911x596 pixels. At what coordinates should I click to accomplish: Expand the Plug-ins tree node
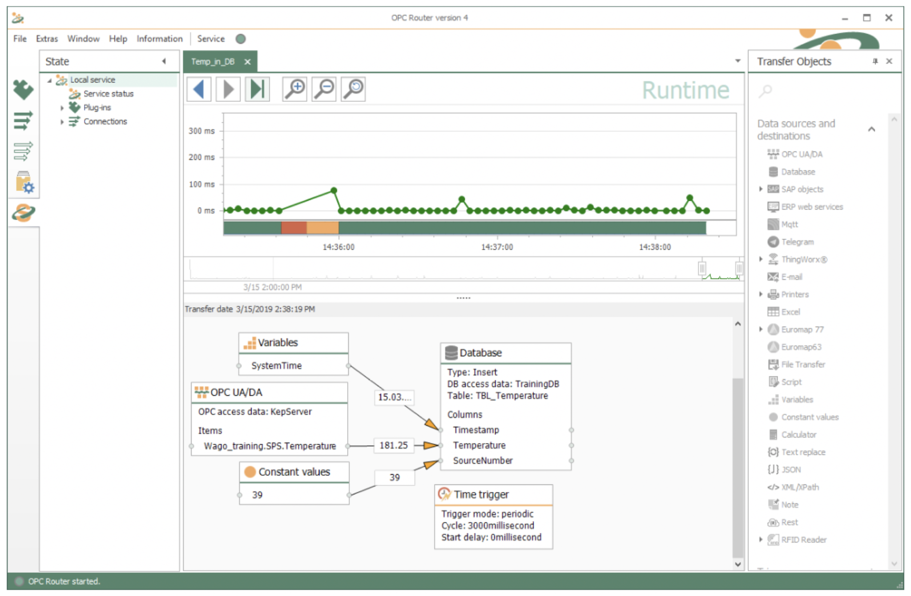coord(62,108)
